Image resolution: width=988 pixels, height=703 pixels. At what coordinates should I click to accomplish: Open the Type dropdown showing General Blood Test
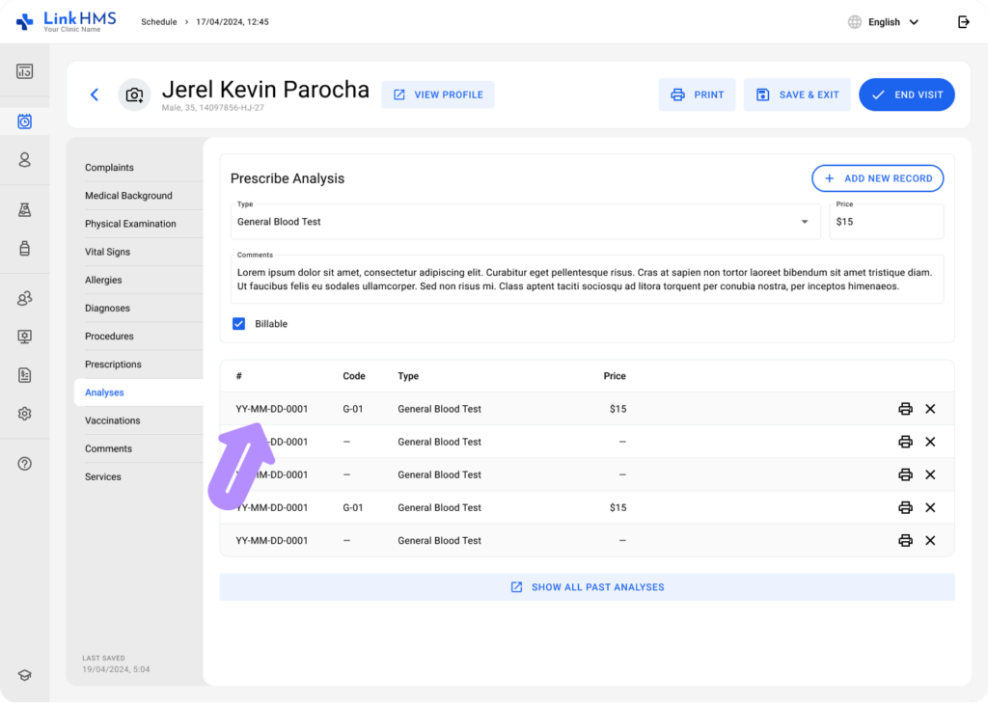coord(525,222)
